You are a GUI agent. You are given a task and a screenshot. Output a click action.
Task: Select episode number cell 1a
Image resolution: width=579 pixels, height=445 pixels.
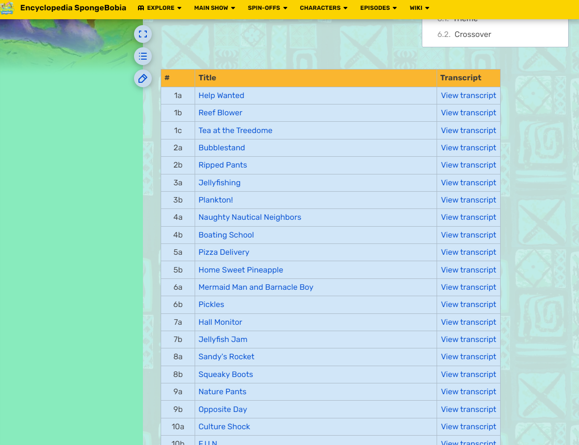tap(178, 96)
